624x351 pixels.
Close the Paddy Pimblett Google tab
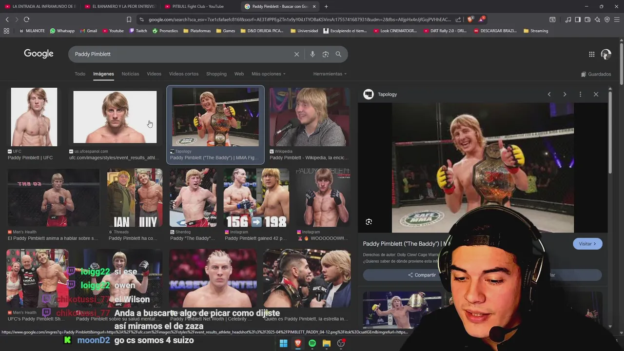click(x=314, y=6)
